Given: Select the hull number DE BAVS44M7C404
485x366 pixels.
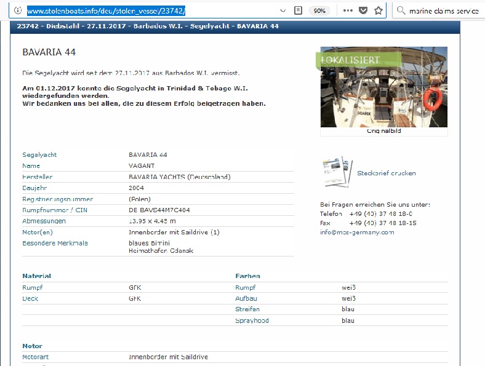Looking at the screenshot, I should (x=159, y=210).
